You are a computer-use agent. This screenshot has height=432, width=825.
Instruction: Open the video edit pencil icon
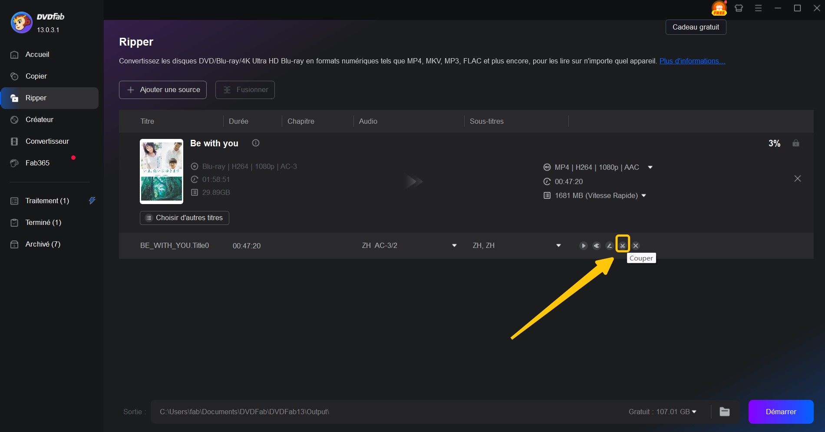point(610,246)
